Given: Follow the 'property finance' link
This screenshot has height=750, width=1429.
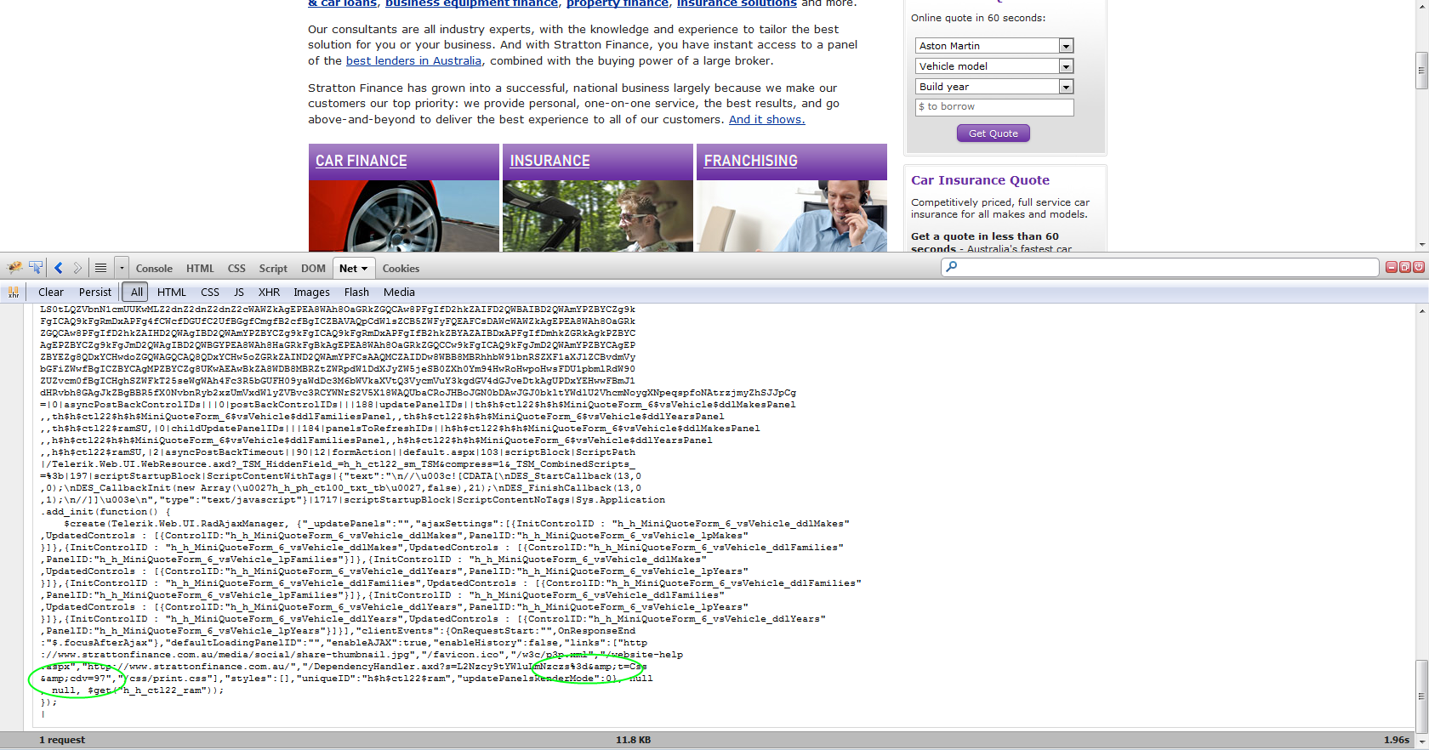Looking at the screenshot, I should pos(618,3).
